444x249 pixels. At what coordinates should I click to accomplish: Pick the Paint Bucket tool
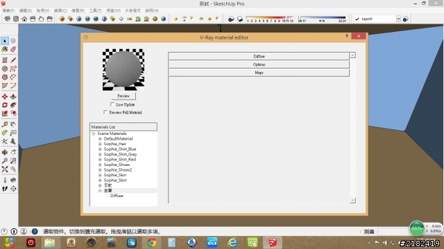point(5,49)
